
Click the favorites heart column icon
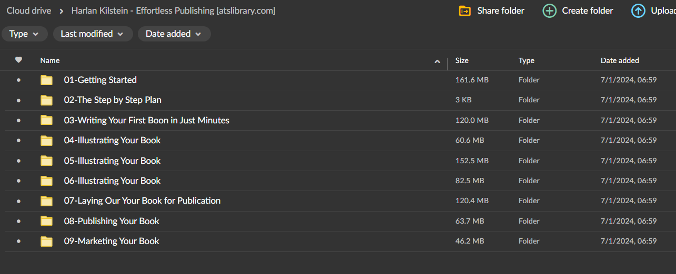(18, 60)
